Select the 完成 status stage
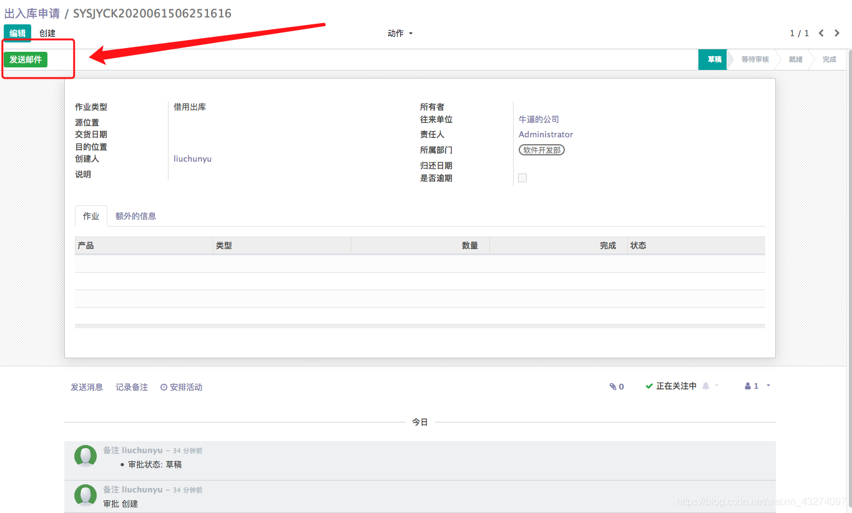Screen dimensions: 852x513 pos(829,59)
